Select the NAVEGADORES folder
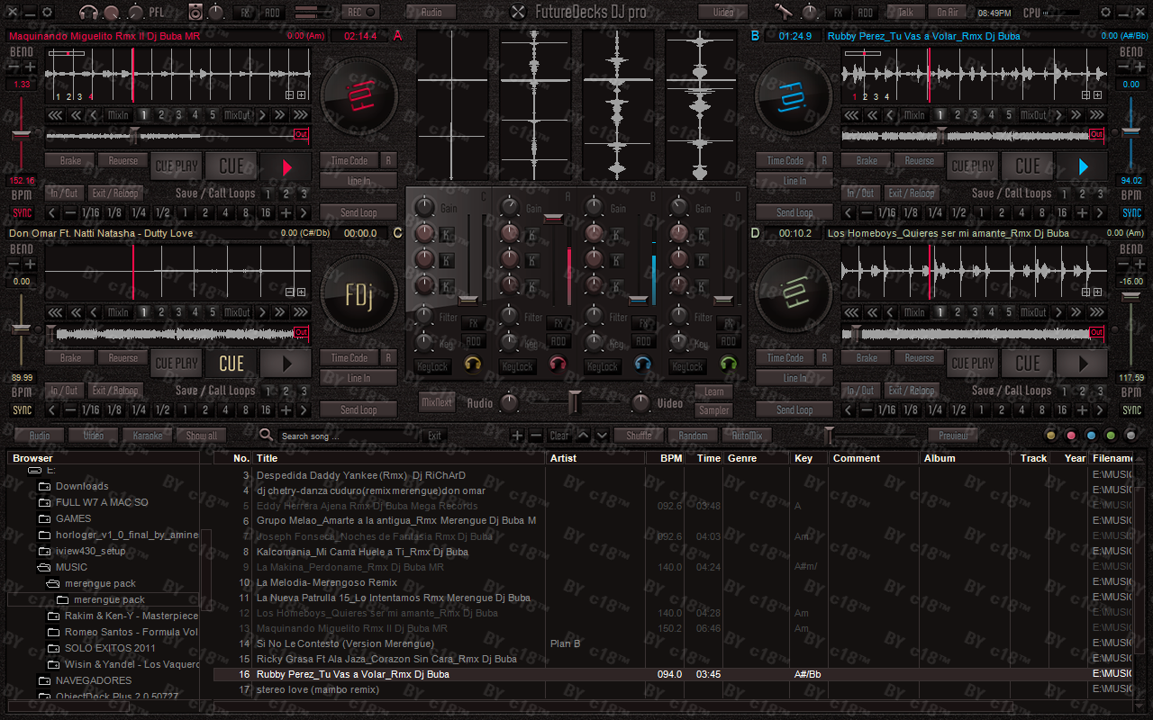Image resolution: width=1153 pixels, height=720 pixels. (x=94, y=680)
